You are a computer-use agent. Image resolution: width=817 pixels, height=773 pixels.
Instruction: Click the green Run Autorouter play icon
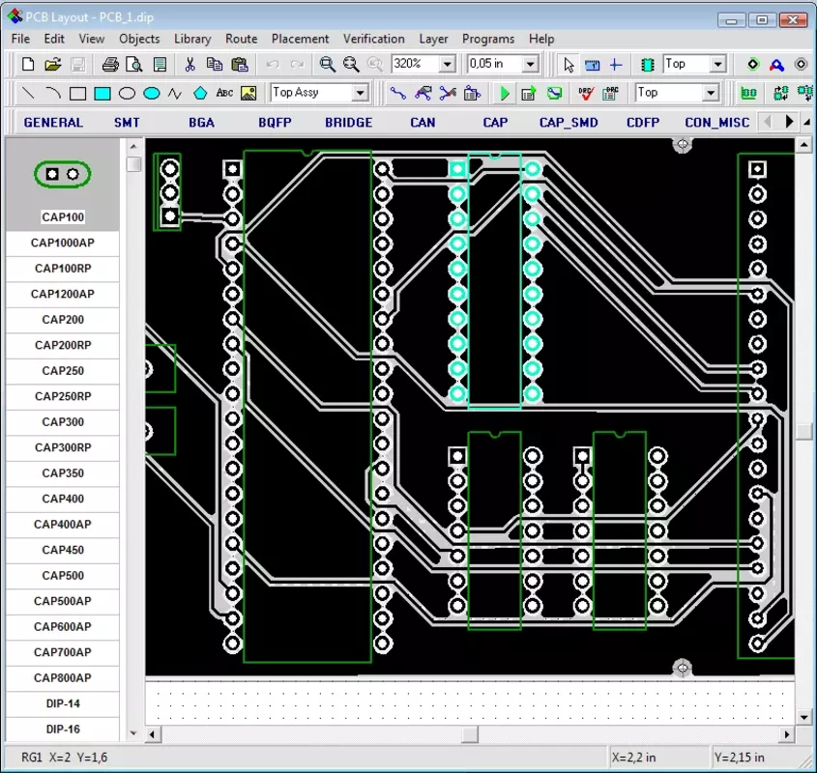505,94
